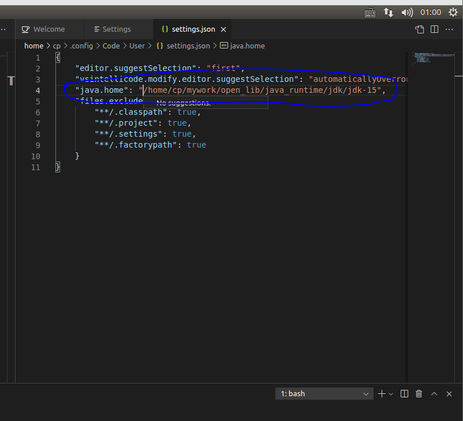Click the 01:00 clock

431,12
